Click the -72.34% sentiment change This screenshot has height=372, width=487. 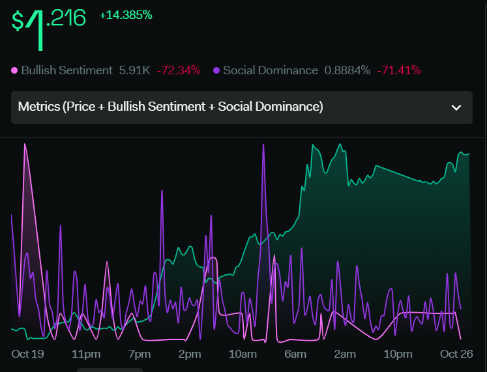(x=179, y=70)
